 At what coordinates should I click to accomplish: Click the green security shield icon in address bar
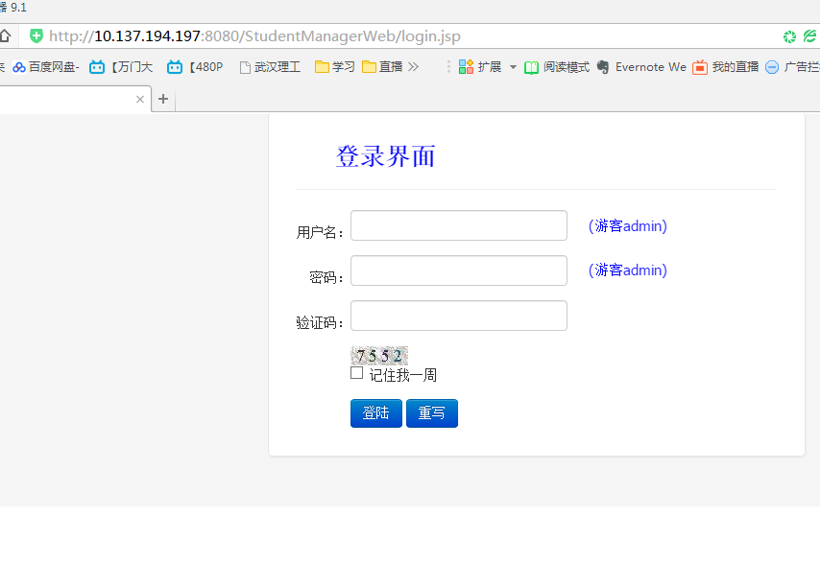[36, 36]
